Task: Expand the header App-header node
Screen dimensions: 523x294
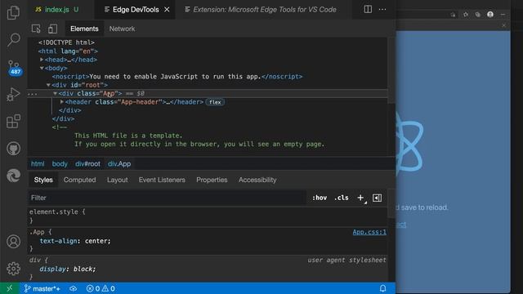Action: 62,101
